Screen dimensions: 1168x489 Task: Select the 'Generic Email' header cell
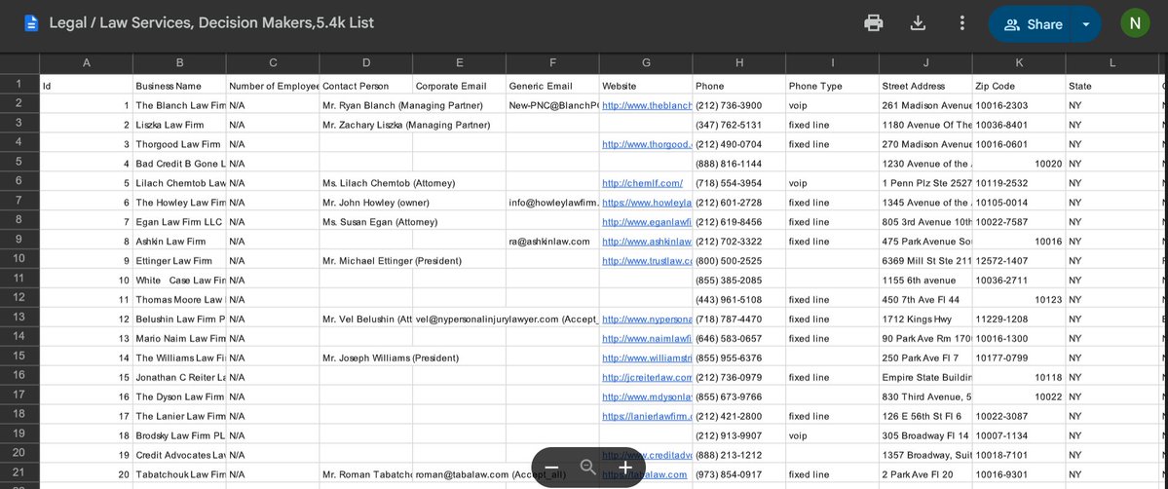coord(552,86)
